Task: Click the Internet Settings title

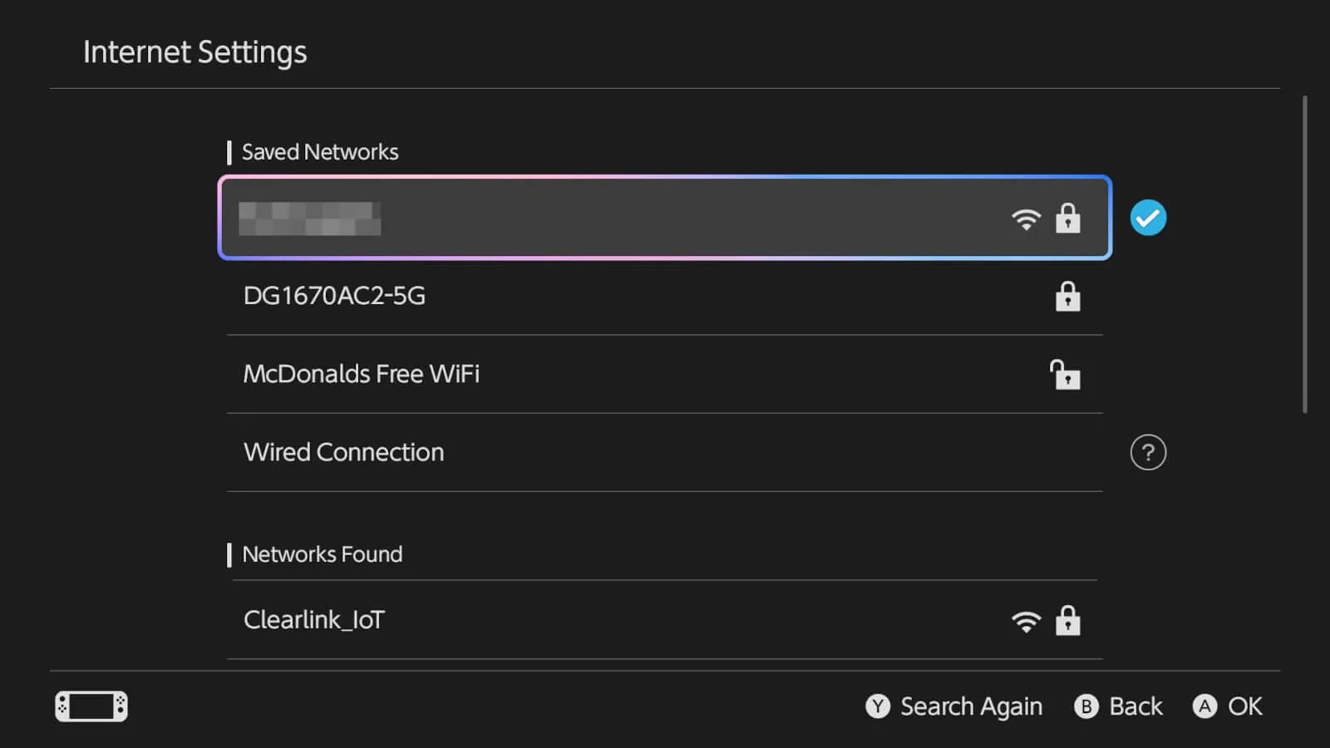Action: click(194, 52)
